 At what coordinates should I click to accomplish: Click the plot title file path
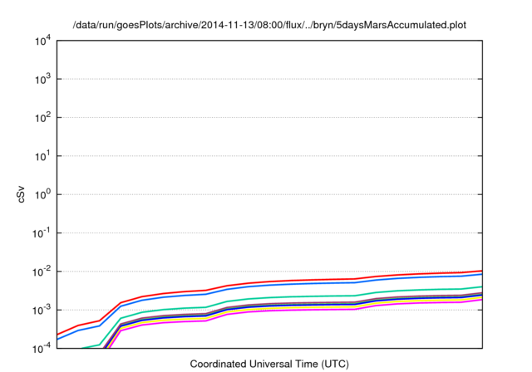269,25
